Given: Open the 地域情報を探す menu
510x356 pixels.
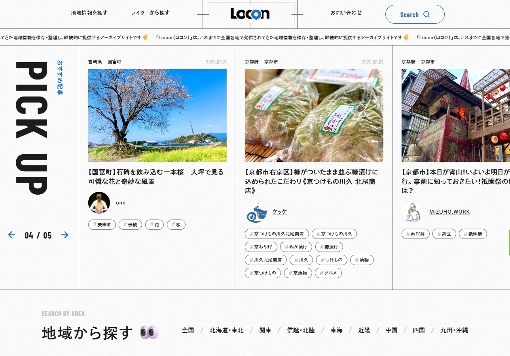Looking at the screenshot, I should click(89, 13).
